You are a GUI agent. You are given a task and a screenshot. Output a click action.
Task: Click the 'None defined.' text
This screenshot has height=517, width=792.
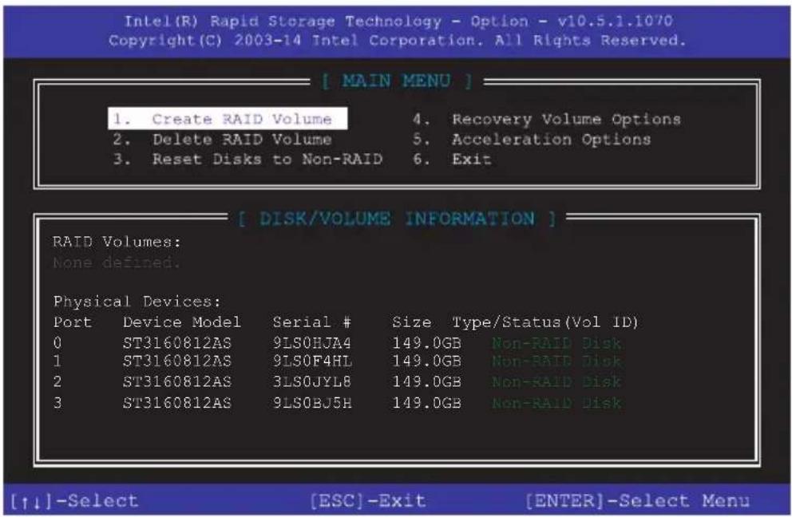click(117, 262)
